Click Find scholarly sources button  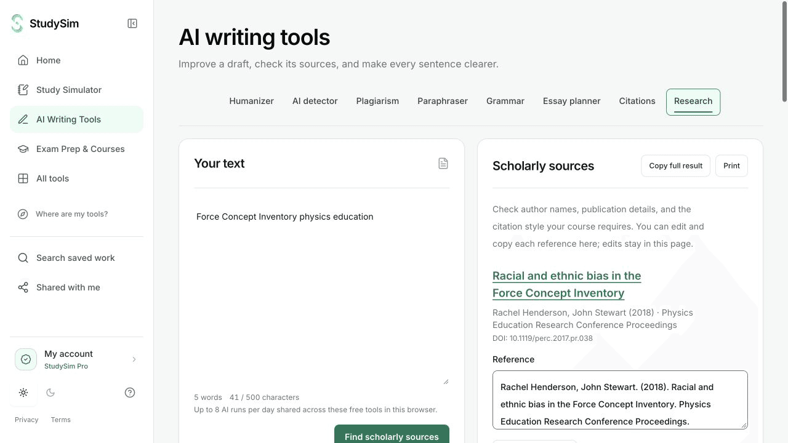(392, 434)
